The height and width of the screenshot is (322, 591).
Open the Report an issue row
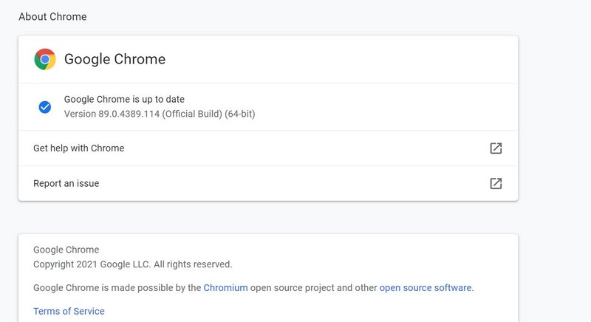click(x=268, y=183)
